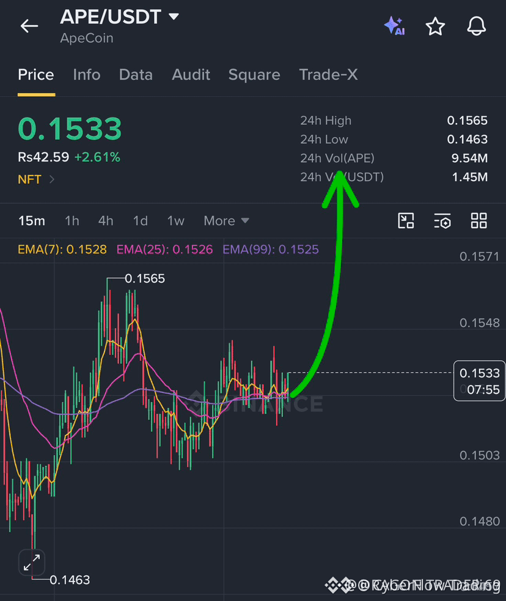
Task: Tap the 24h Vol(USDT) value 1.45M
Action: coord(470,177)
